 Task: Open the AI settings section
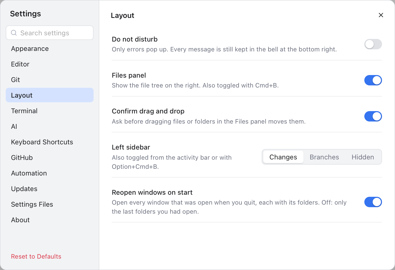(x=50, y=126)
